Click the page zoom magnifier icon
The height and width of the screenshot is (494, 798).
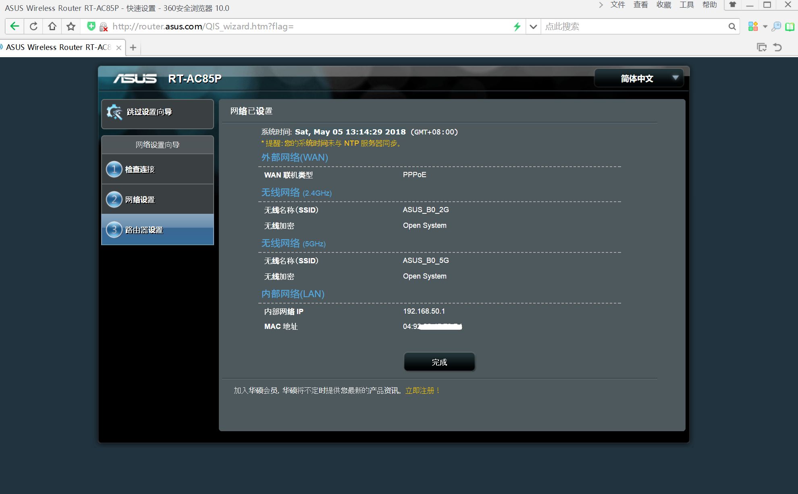pyautogui.click(x=776, y=27)
